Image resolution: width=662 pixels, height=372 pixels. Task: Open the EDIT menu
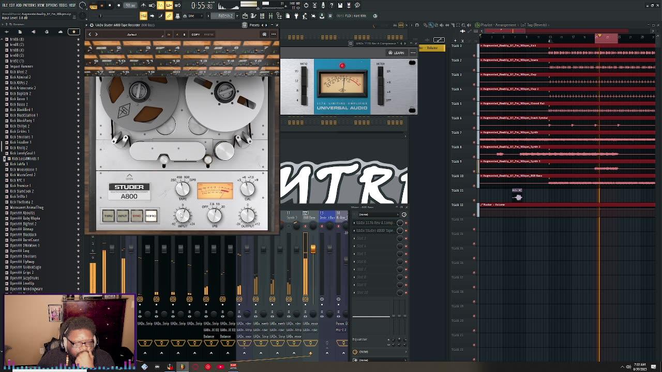click(x=12, y=5)
